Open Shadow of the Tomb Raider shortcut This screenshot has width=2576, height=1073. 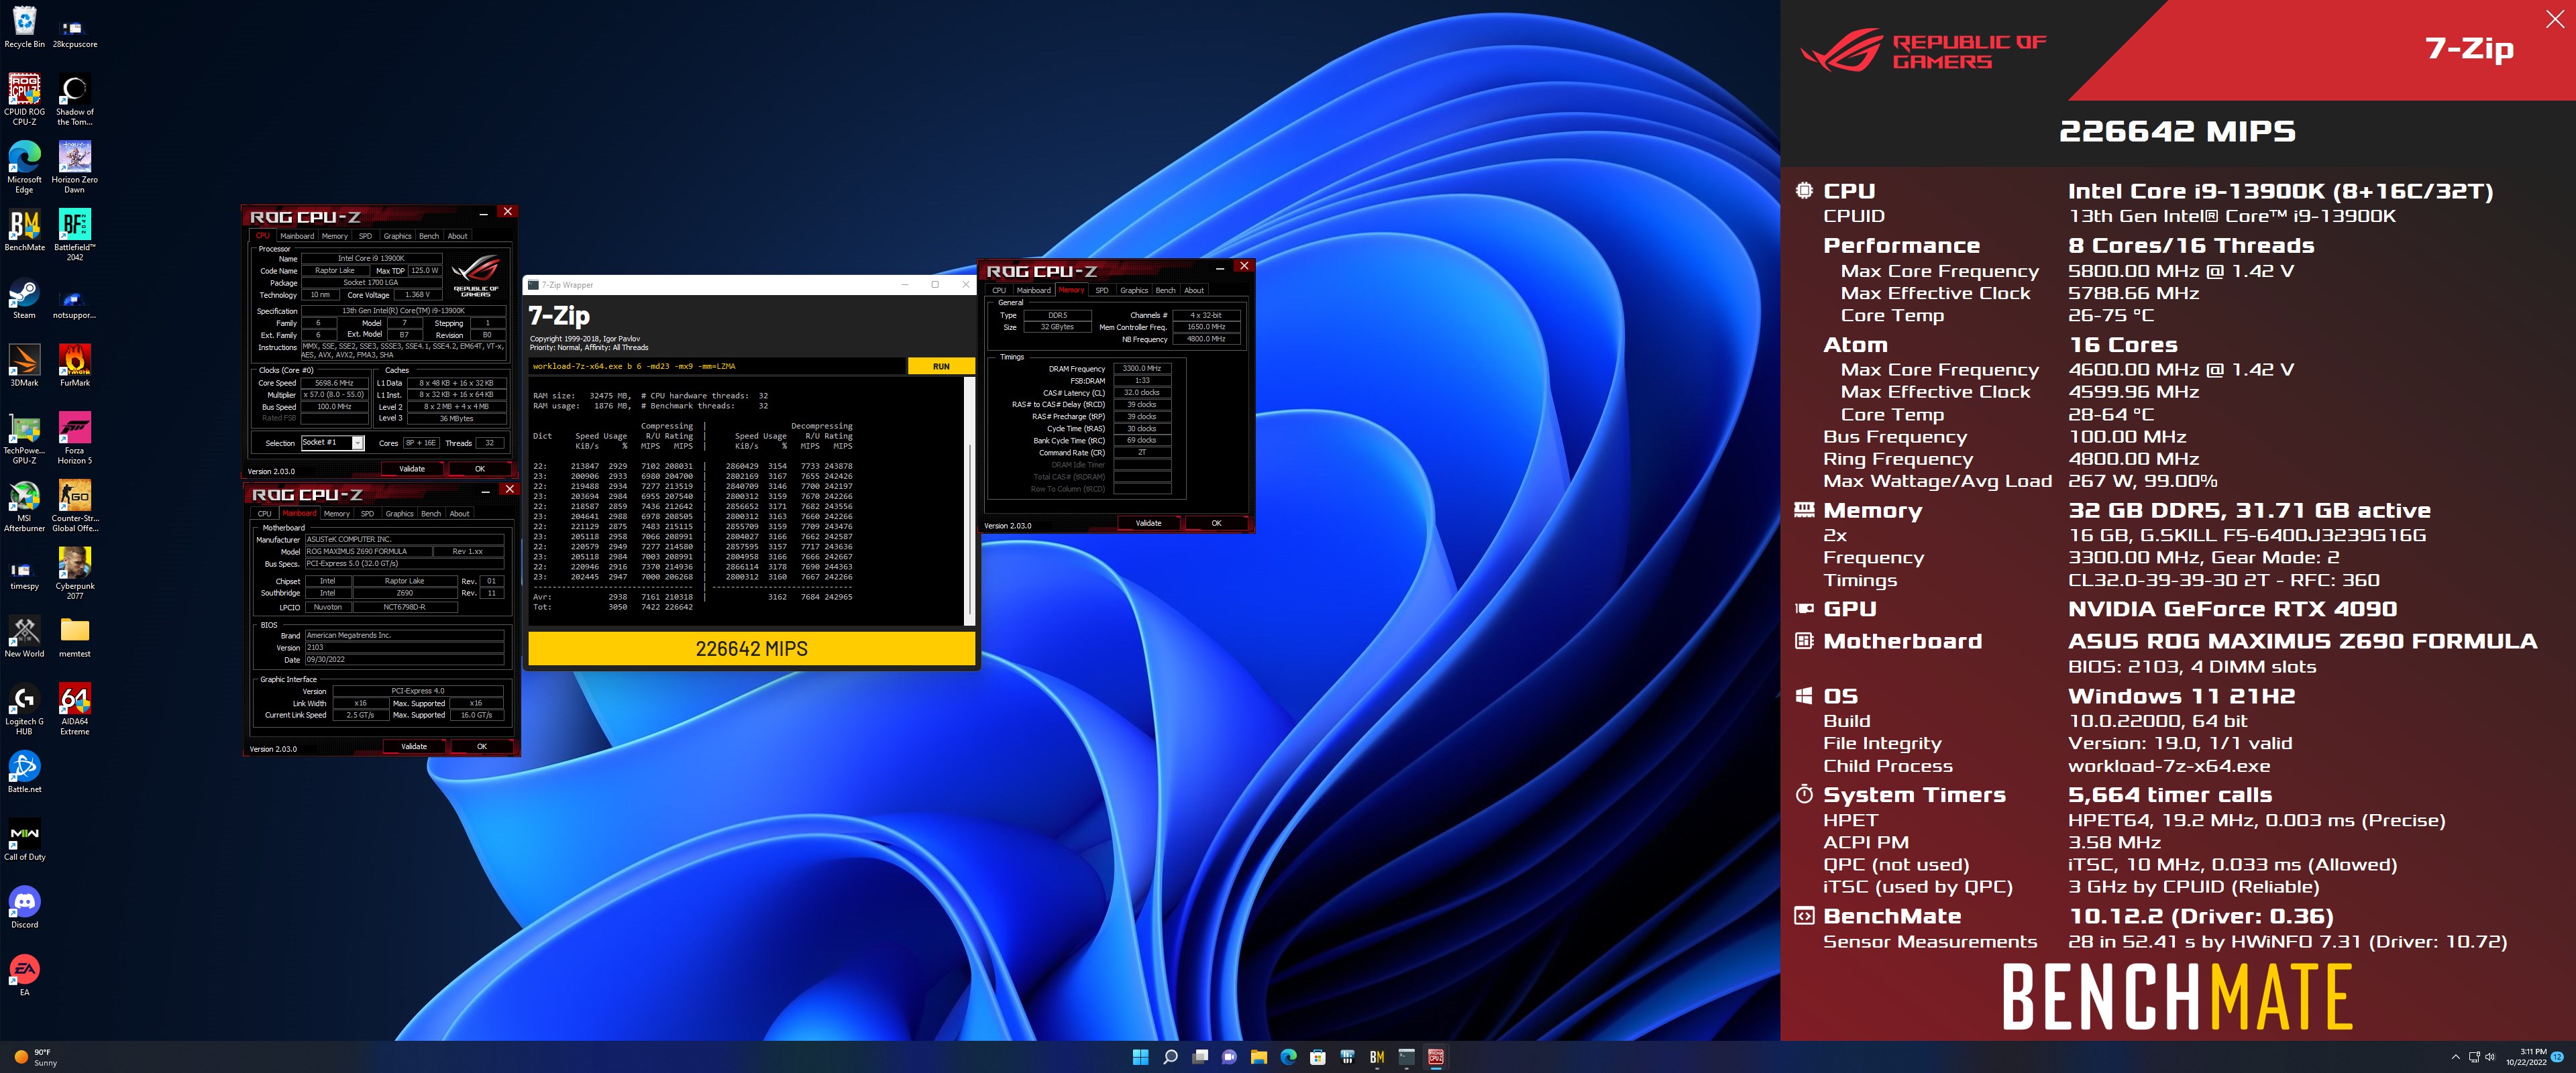click(75, 99)
